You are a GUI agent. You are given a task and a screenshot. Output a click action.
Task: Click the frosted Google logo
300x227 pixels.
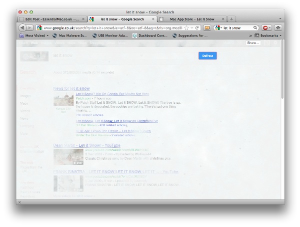(34, 56)
